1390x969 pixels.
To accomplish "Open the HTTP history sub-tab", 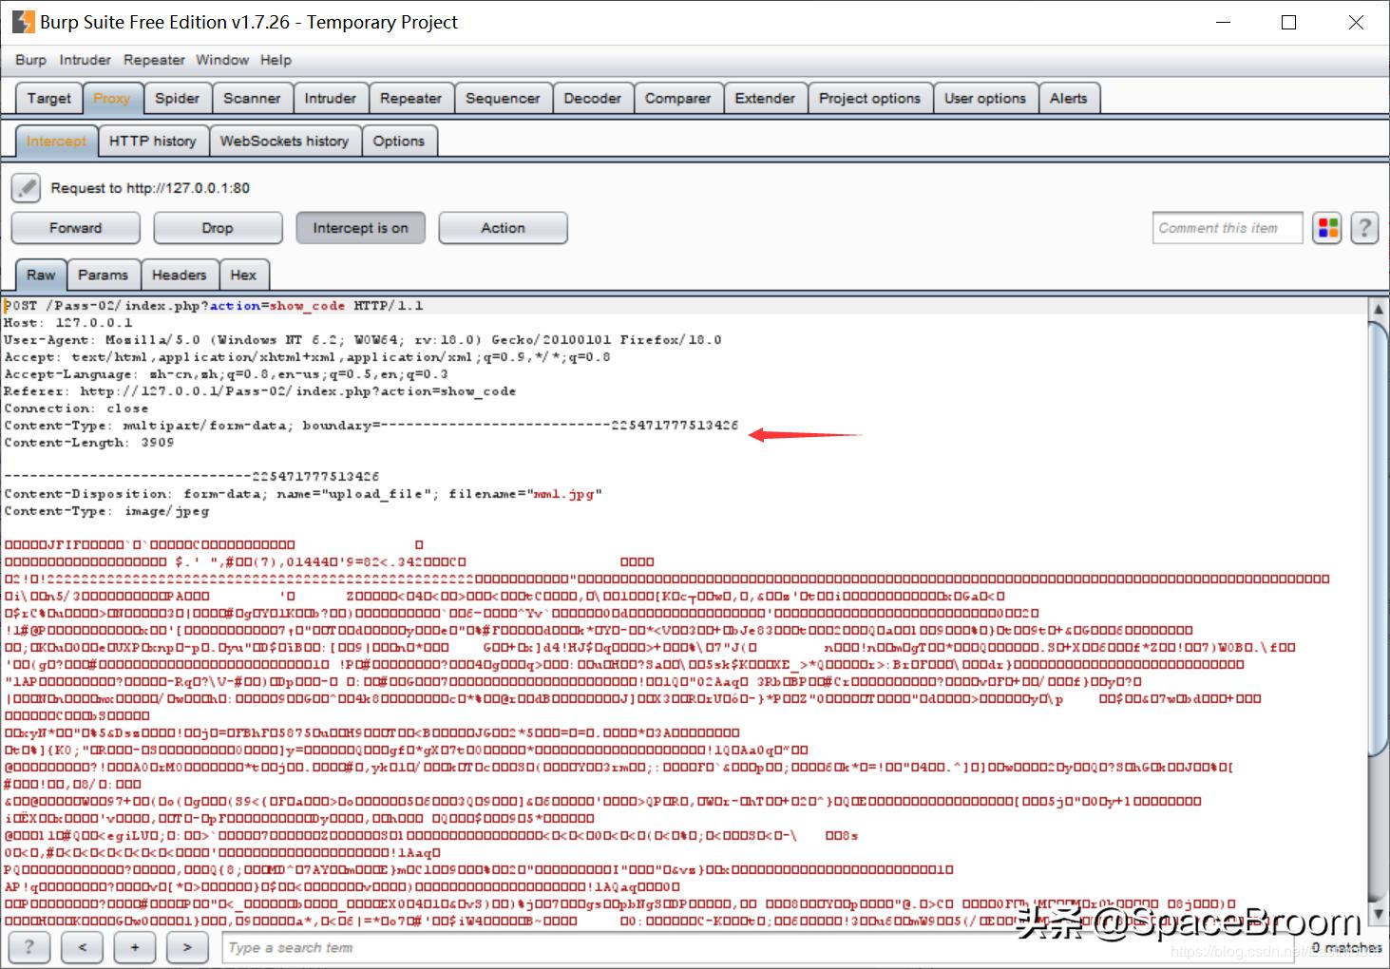I will [x=153, y=141].
